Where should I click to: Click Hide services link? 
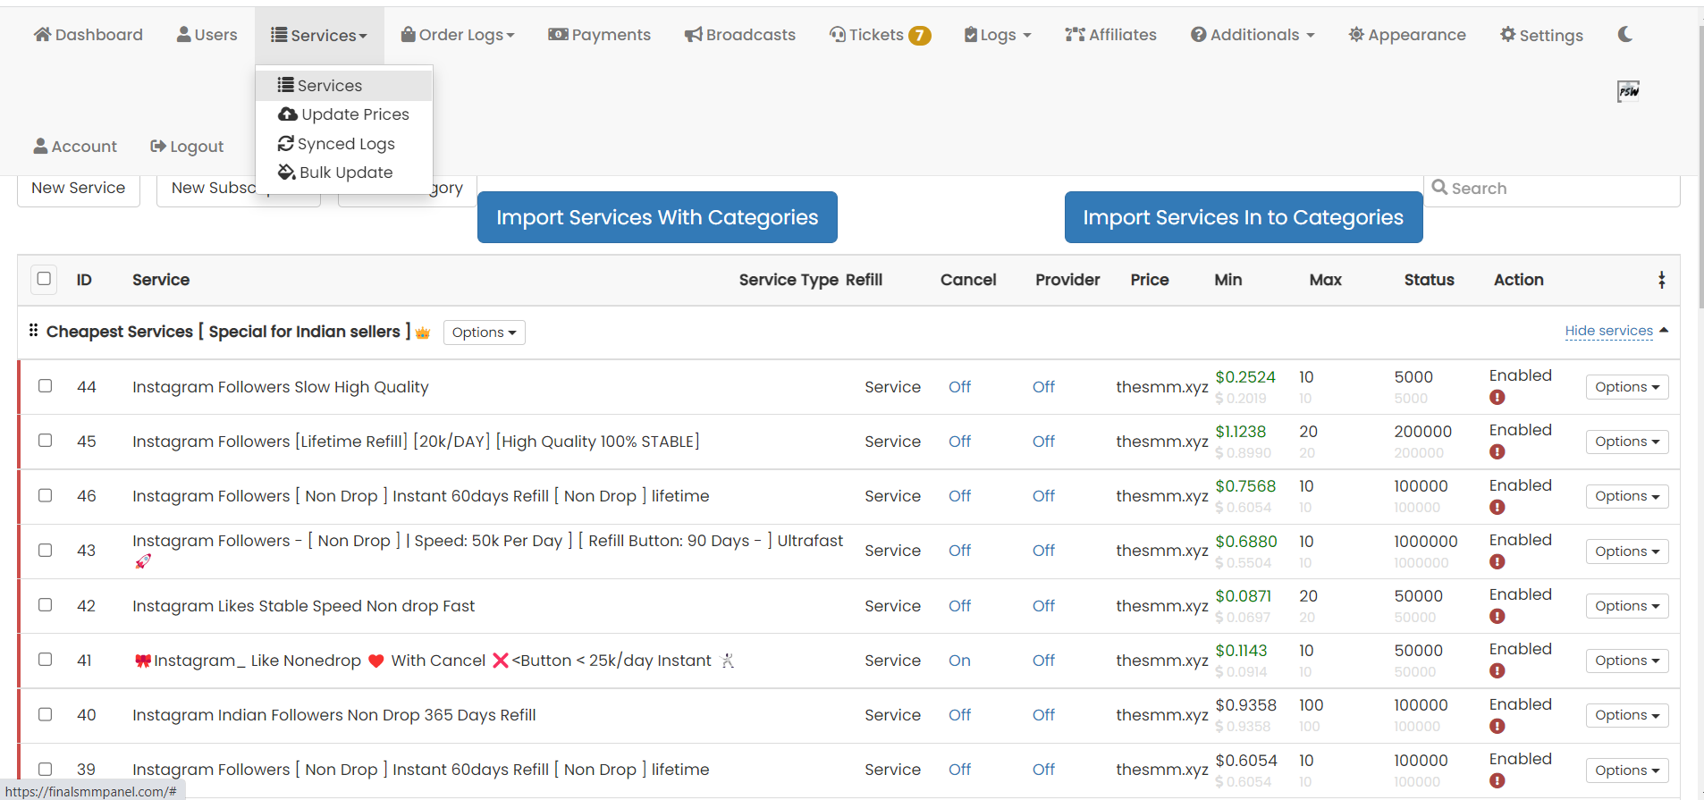click(x=1608, y=331)
